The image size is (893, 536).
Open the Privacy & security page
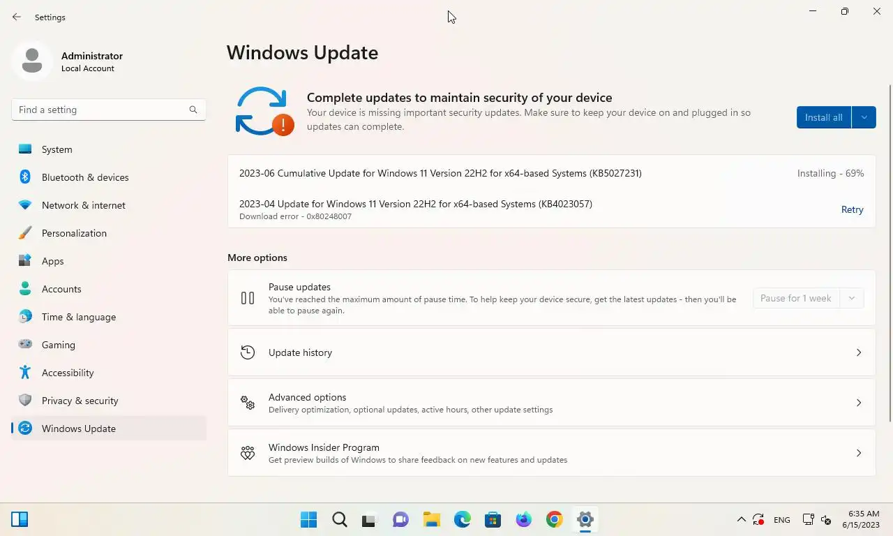tap(109, 401)
